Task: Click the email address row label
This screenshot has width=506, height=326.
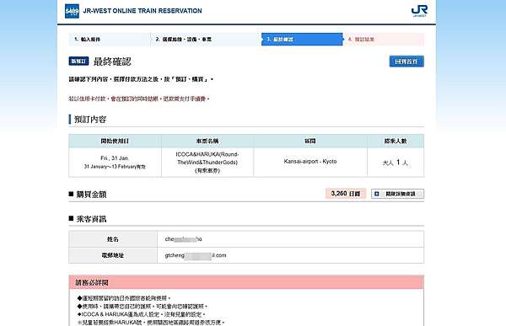Action: click(x=113, y=255)
